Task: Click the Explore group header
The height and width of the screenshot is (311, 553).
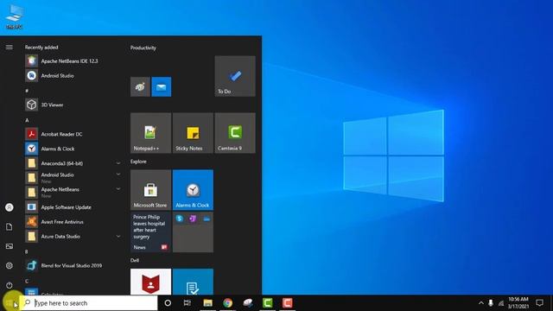Action: (138, 162)
